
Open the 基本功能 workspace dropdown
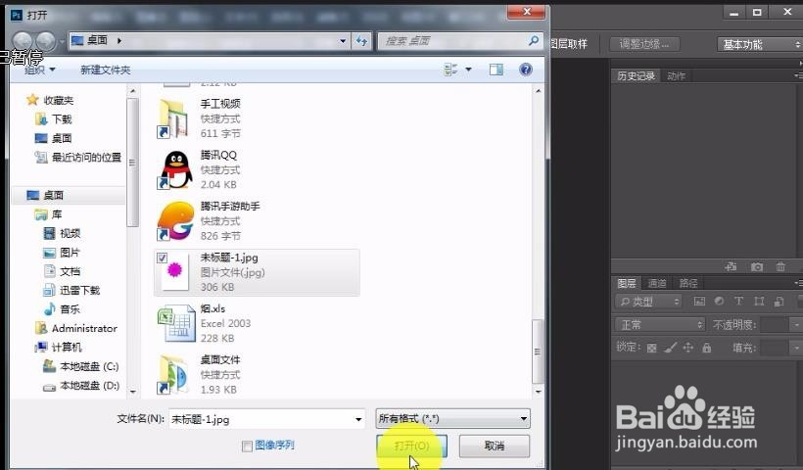tap(759, 44)
